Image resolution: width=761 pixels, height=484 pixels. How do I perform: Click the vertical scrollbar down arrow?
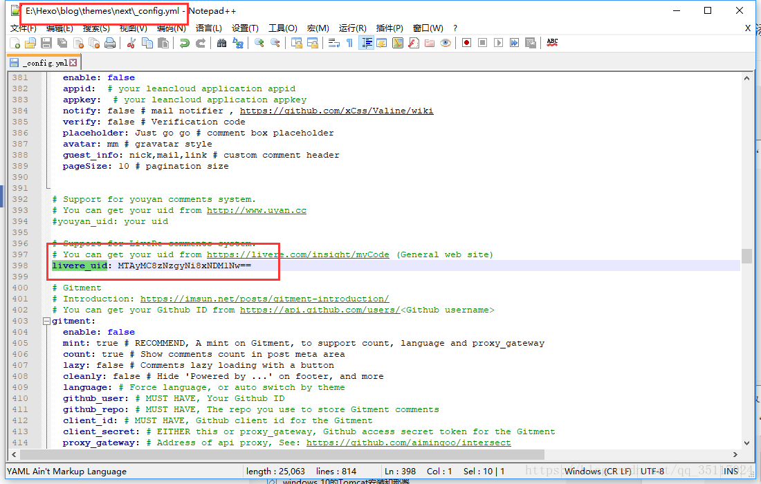[746, 443]
